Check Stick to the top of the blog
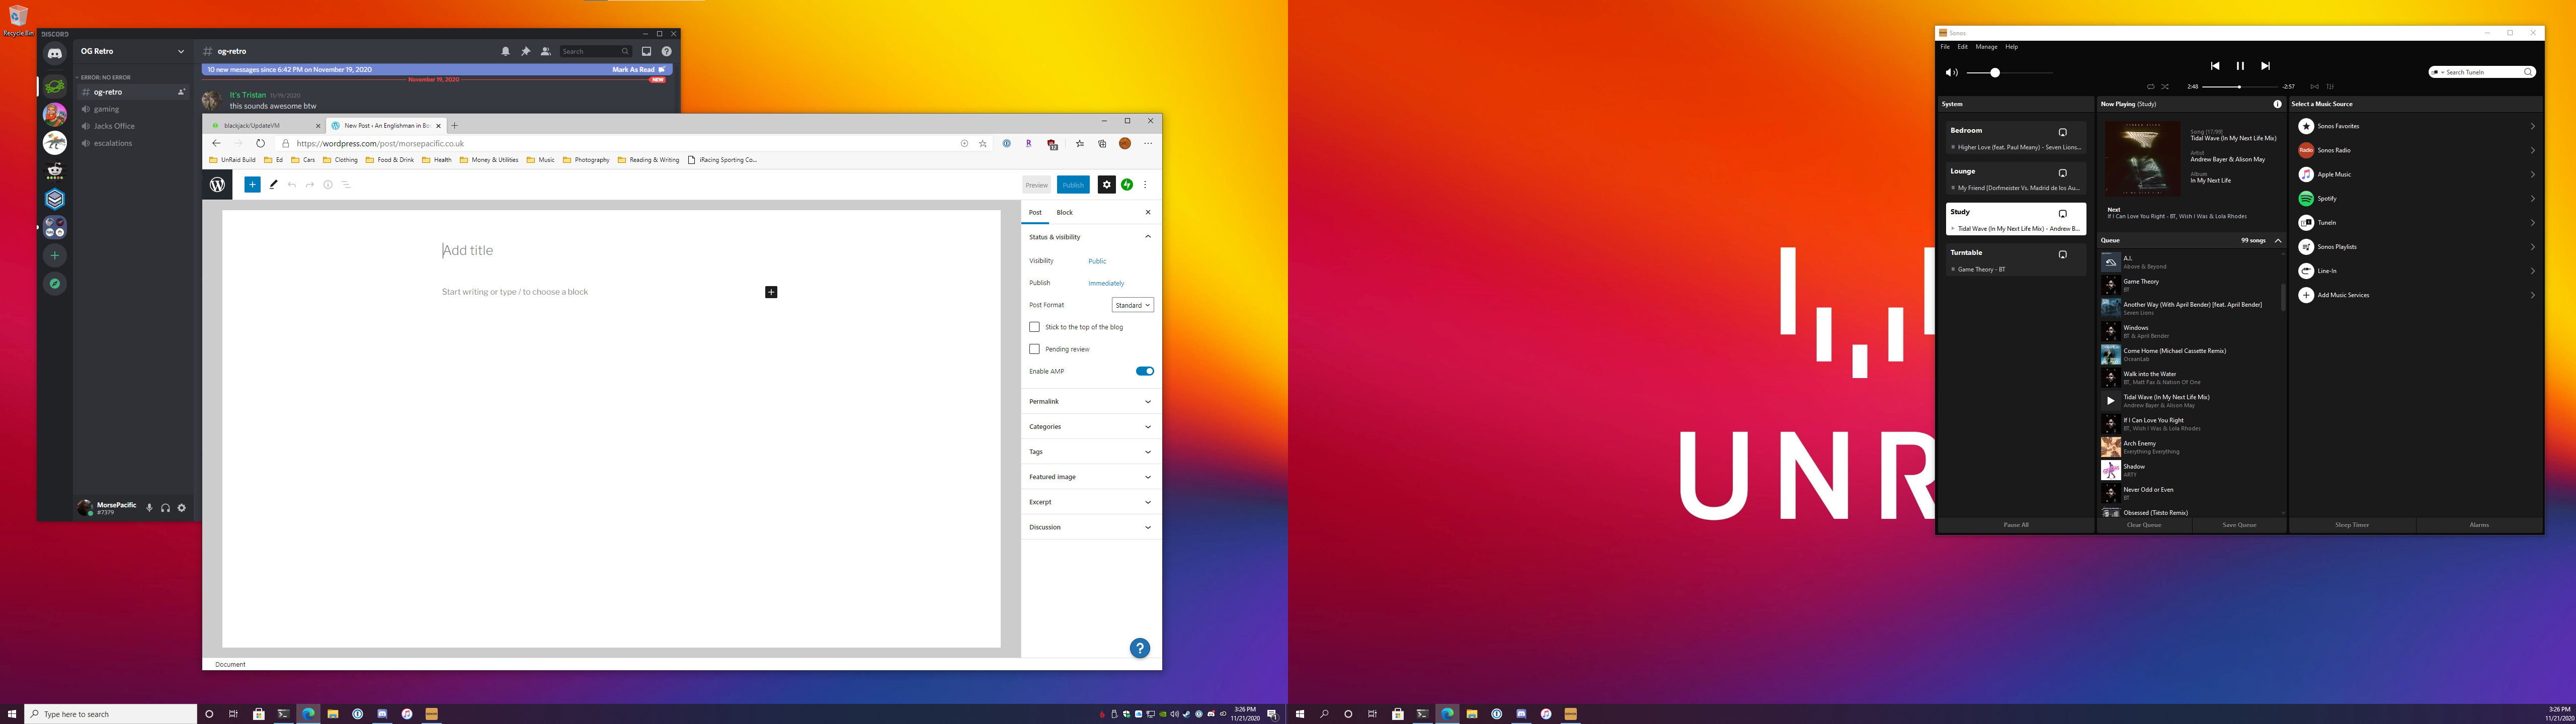Viewport: 2576px width, 724px height. click(x=1034, y=327)
